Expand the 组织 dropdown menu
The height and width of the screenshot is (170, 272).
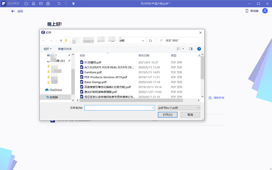[48, 49]
